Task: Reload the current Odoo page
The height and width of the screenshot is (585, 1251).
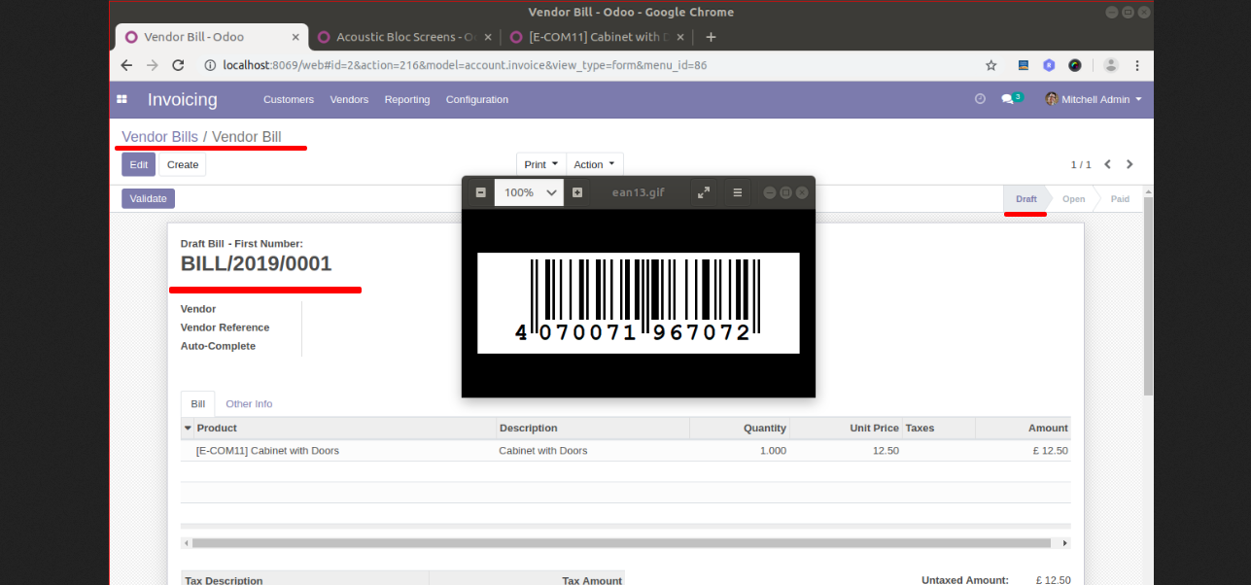Action: point(178,65)
